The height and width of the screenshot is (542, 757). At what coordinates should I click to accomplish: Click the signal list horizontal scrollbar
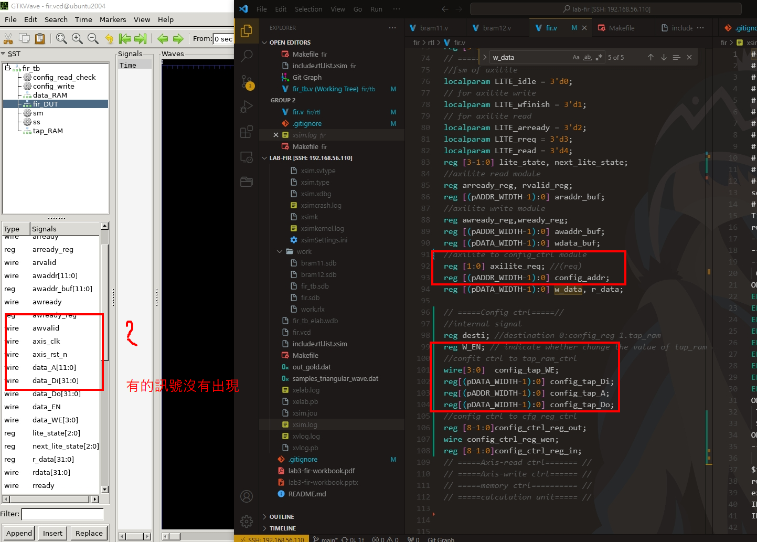(x=50, y=499)
